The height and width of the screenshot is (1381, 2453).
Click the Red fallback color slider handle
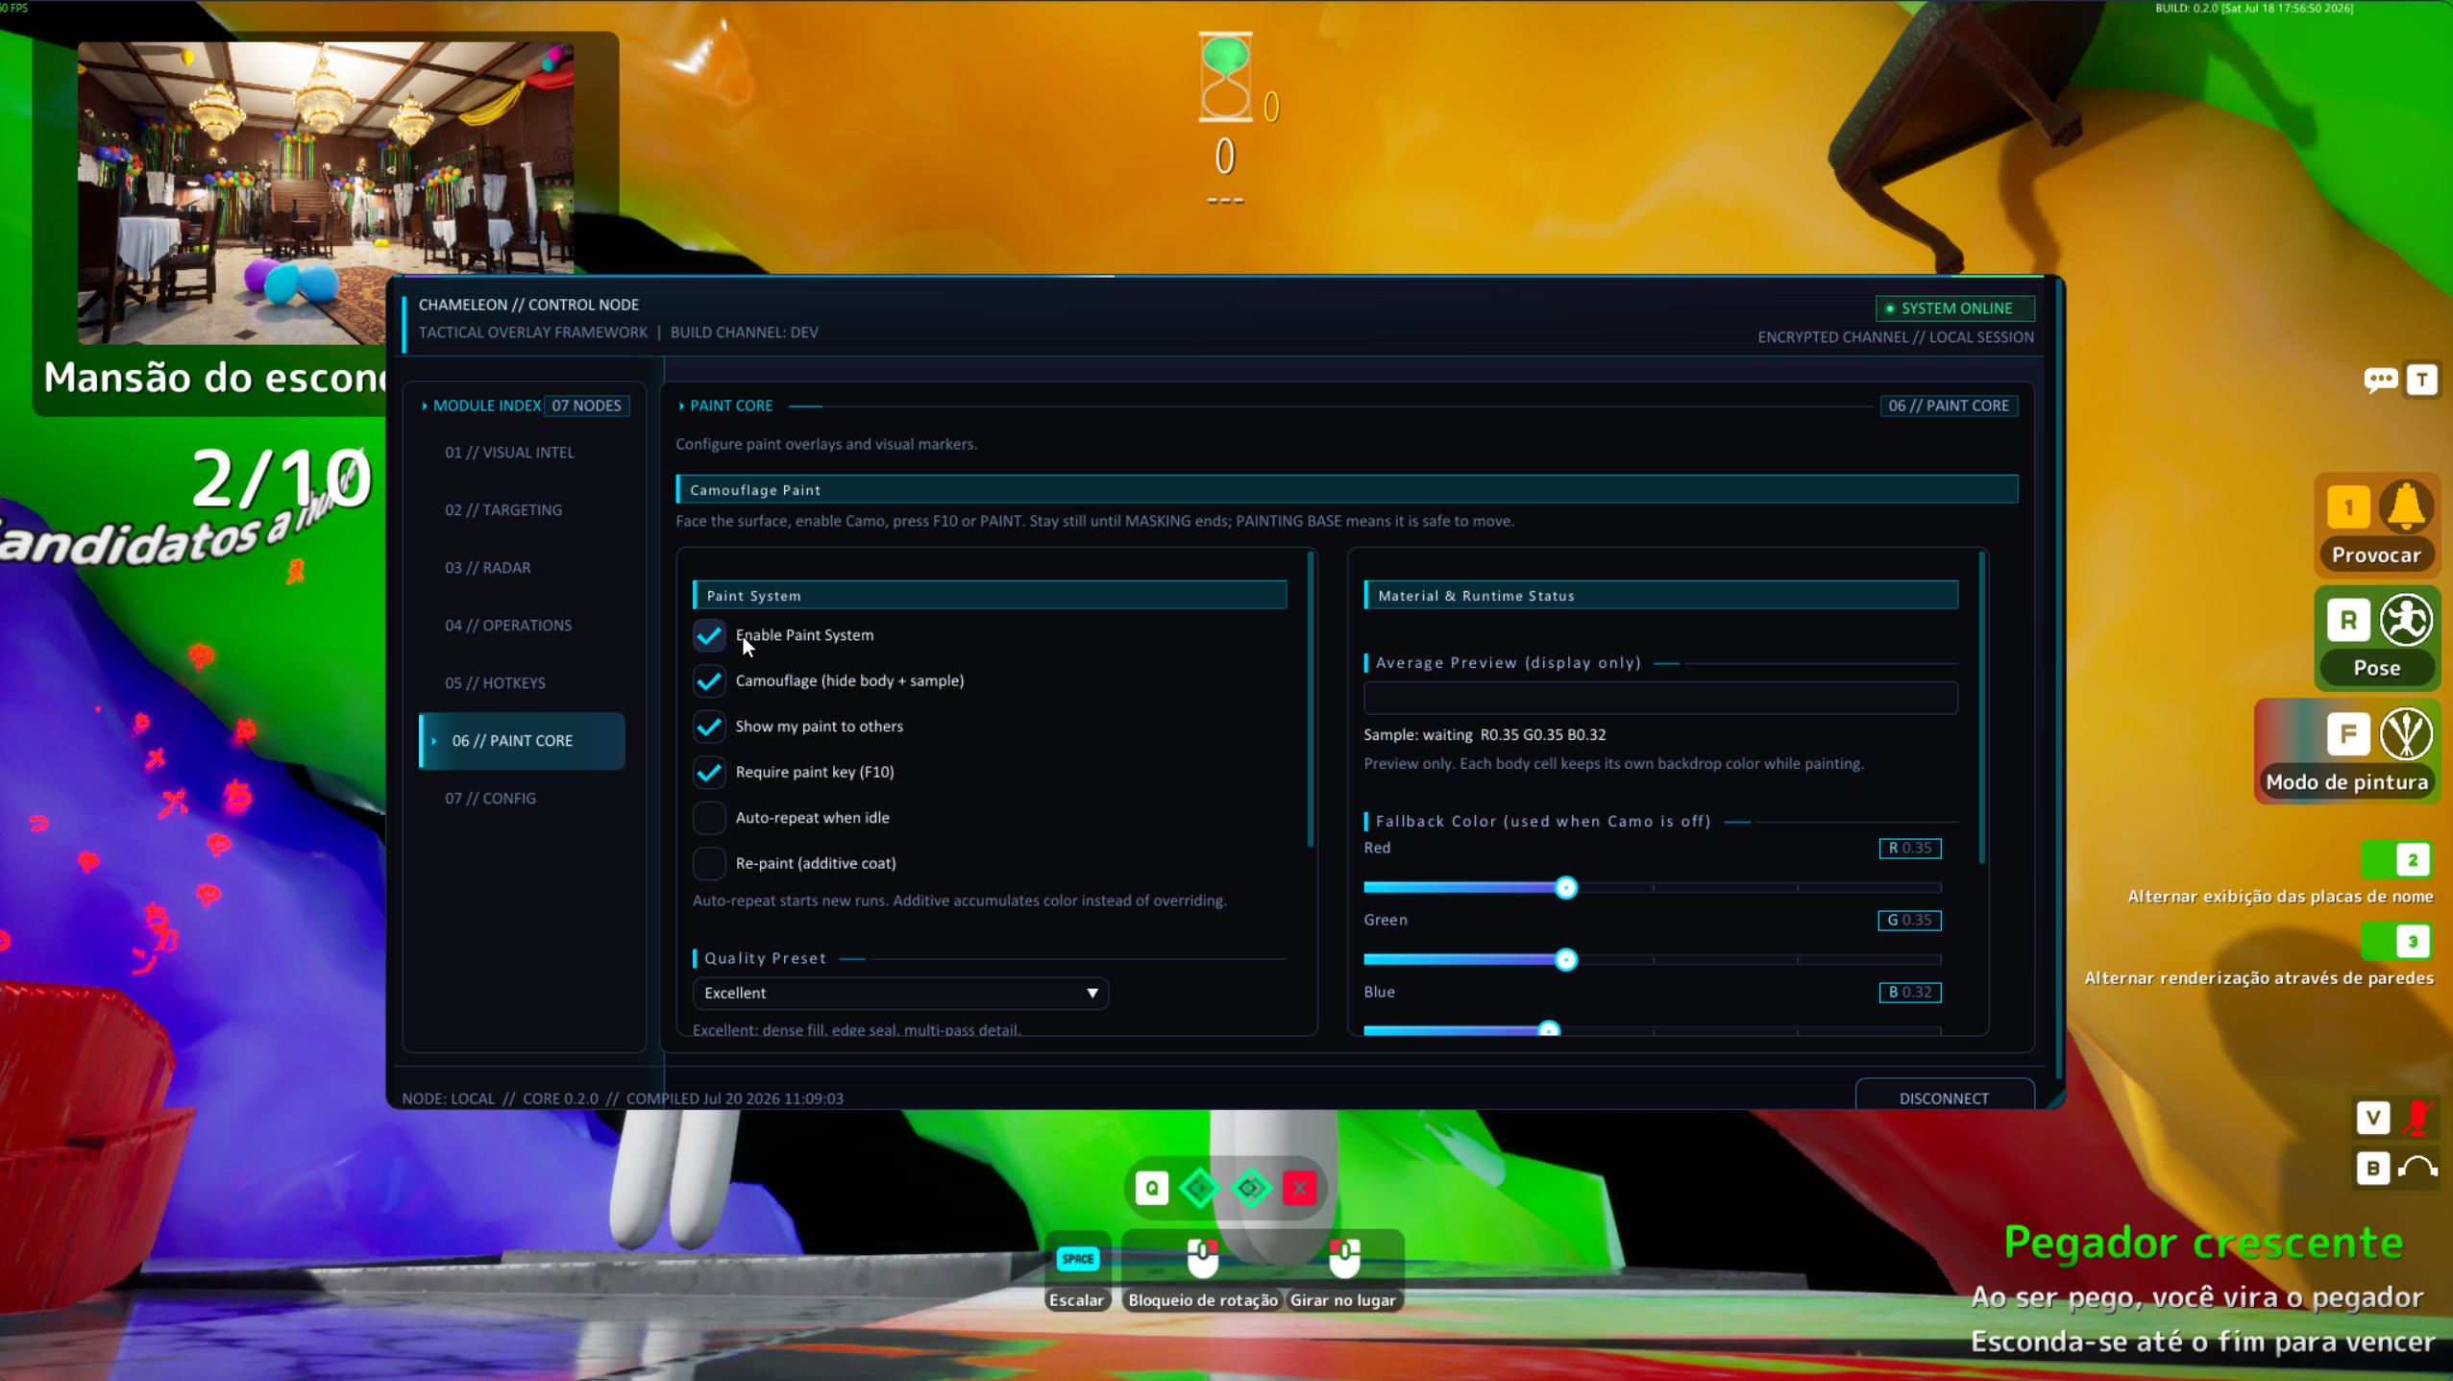point(1566,888)
